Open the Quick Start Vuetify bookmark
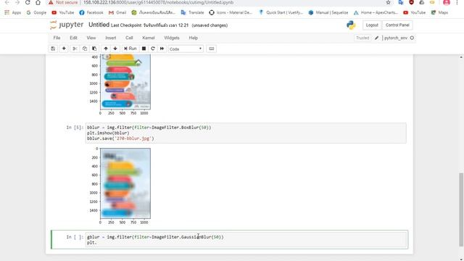This screenshot has width=464, height=261. pyautogui.click(x=281, y=12)
